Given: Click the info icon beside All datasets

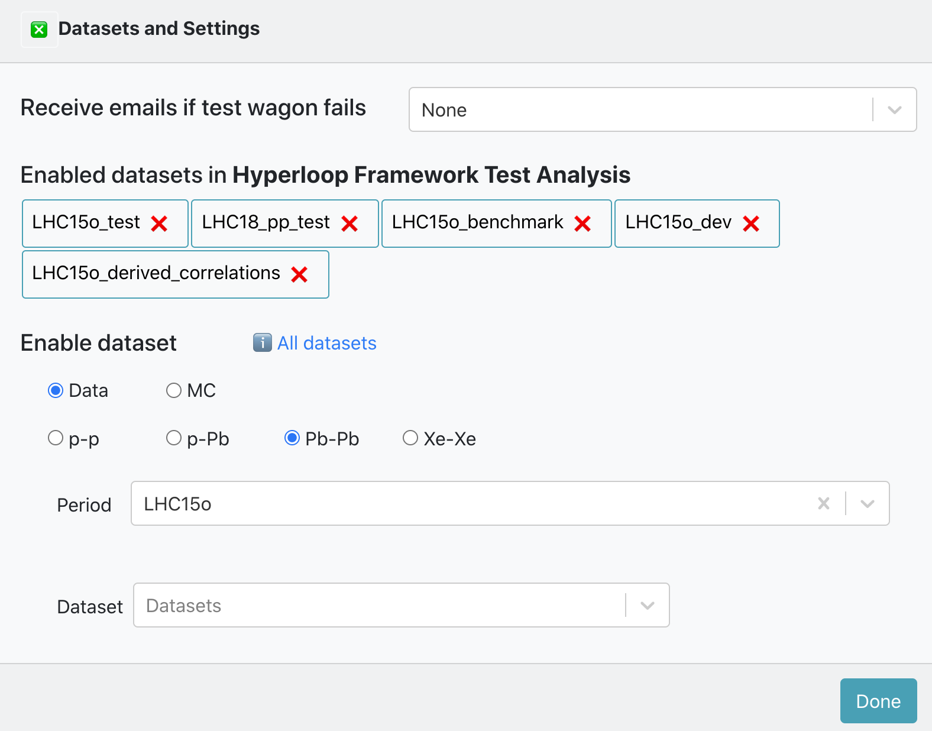Looking at the screenshot, I should click(x=262, y=342).
